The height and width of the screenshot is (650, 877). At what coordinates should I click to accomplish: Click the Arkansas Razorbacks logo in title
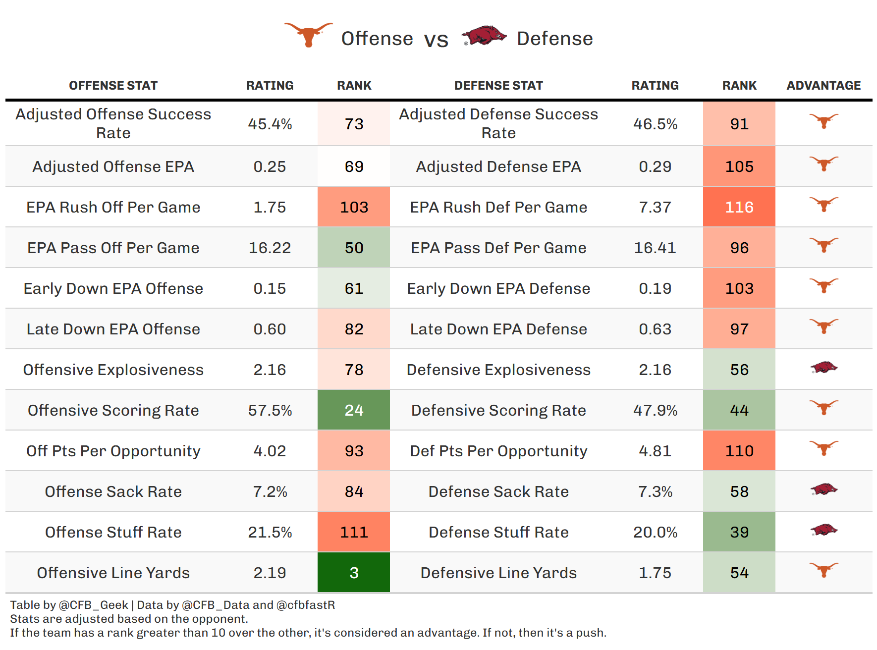point(484,36)
